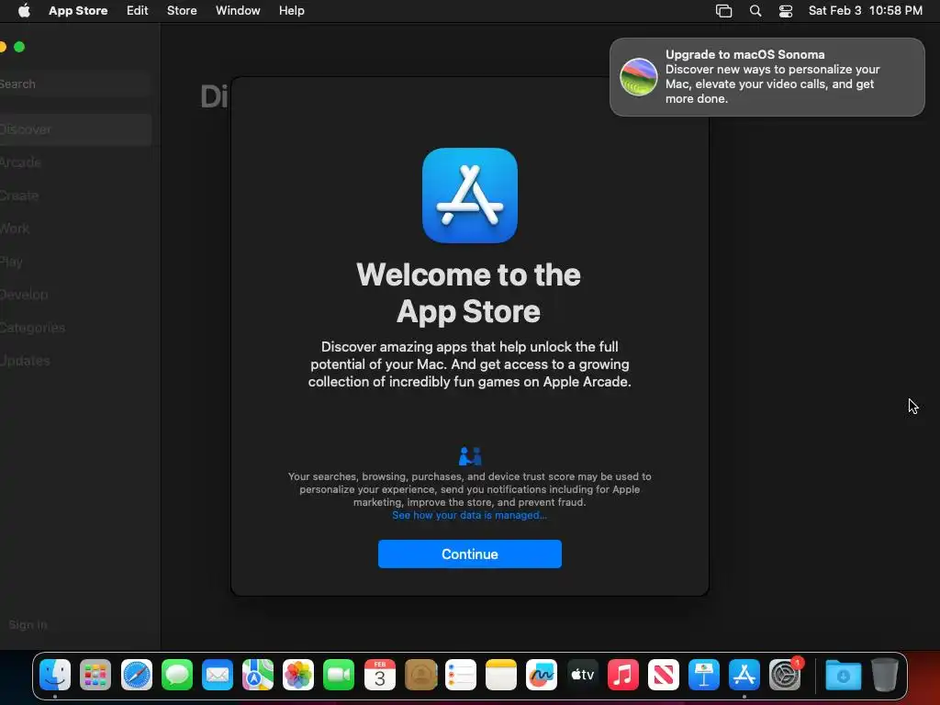Open Keynote from the Dock
Image resolution: width=940 pixels, height=705 pixels.
704,675
